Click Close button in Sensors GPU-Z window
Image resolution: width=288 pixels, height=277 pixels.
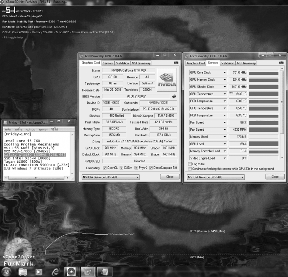(x=275, y=177)
